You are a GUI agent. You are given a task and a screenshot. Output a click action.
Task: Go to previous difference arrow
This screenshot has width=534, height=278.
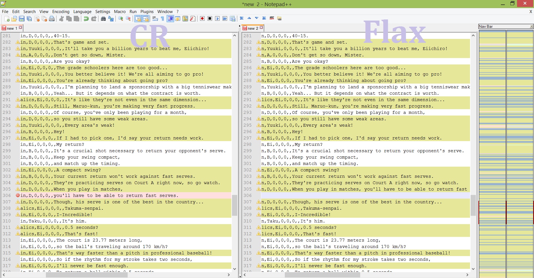[249, 18]
